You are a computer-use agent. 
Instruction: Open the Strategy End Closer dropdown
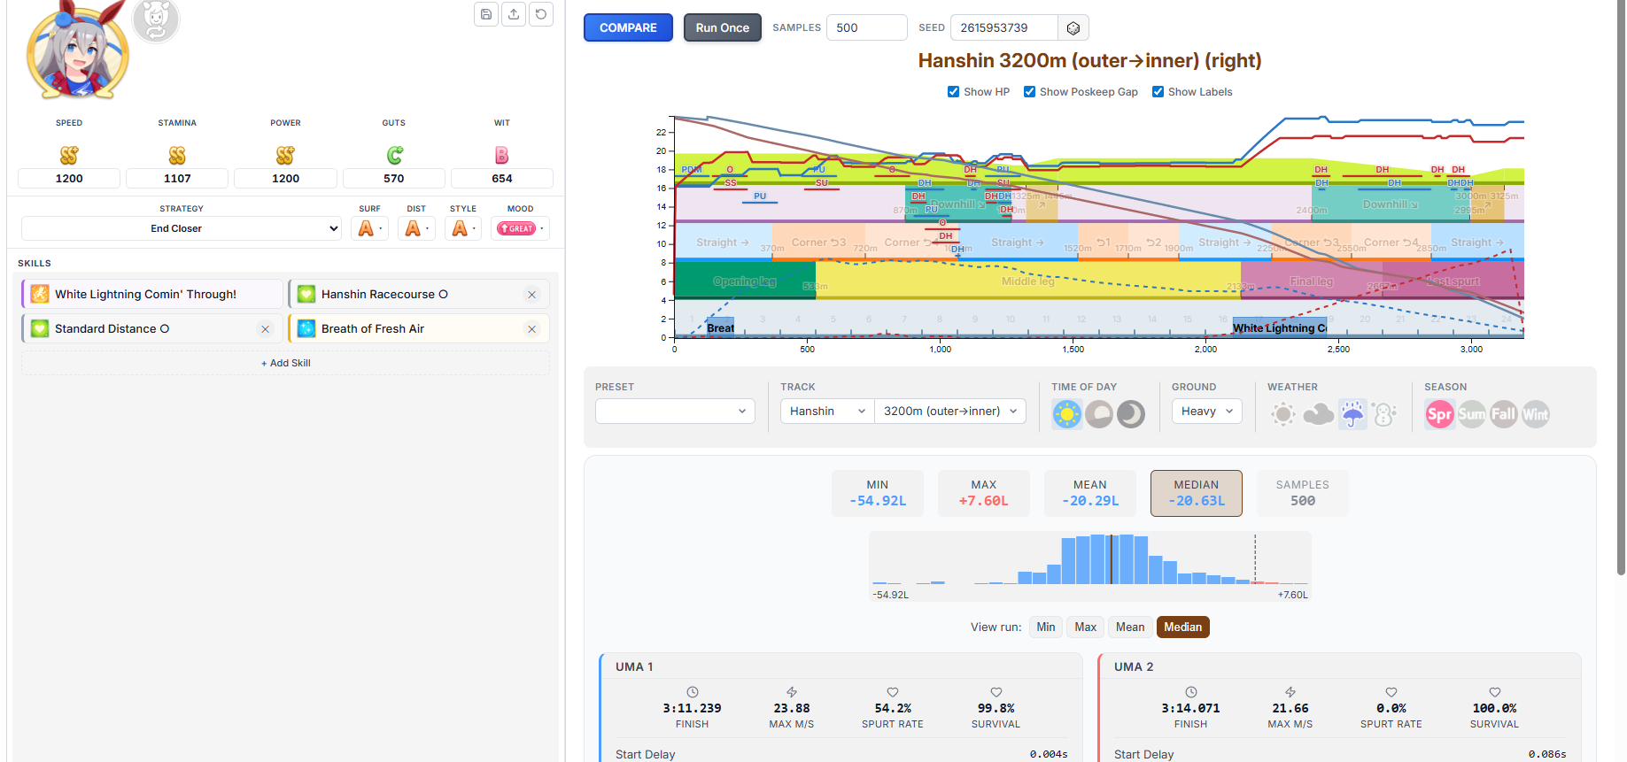coord(182,228)
